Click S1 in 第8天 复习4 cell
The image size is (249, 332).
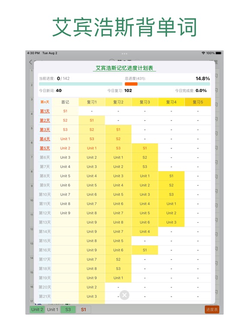click(x=171, y=176)
